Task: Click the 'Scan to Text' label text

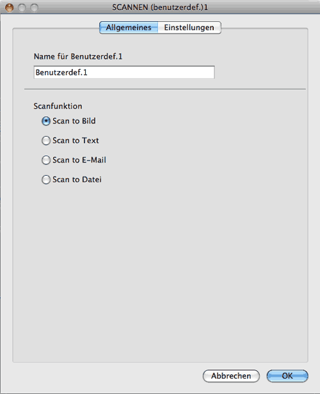Action: [76, 141]
